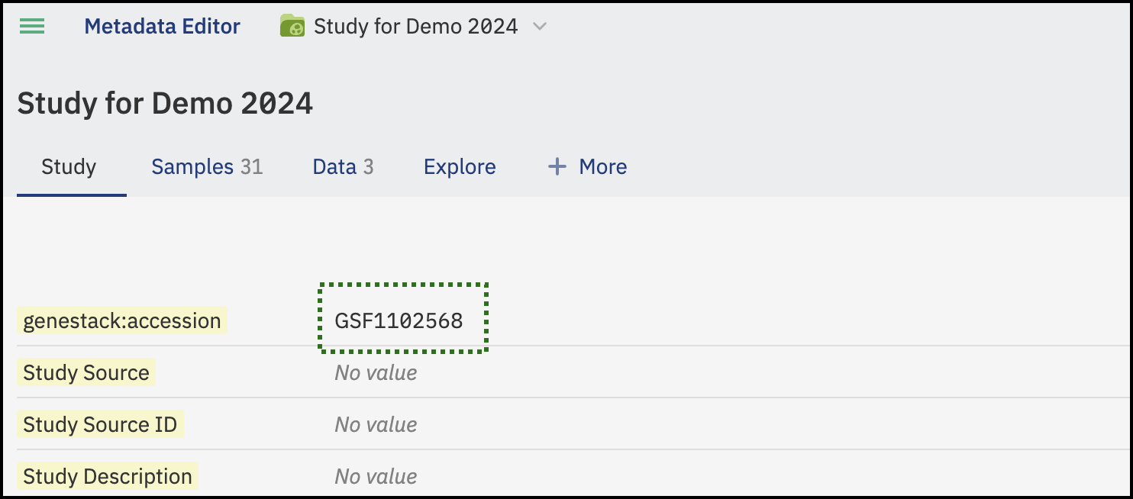The width and height of the screenshot is (1133, 499).
Task: Click the genestack:accession field label
Action: click(x=122, y=320)
